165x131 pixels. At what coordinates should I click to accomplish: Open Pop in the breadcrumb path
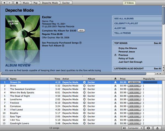35,3
